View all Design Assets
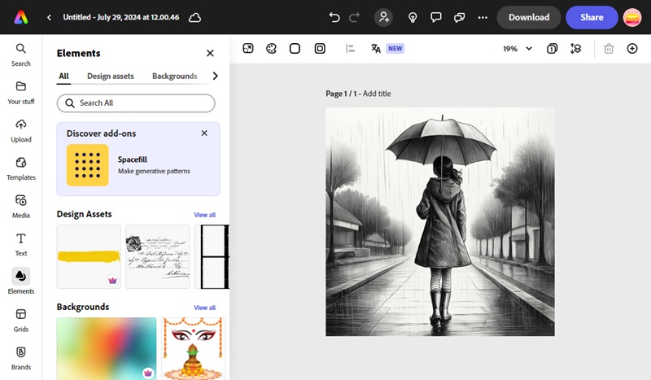 pyautogui.click(x=205, y=215)
